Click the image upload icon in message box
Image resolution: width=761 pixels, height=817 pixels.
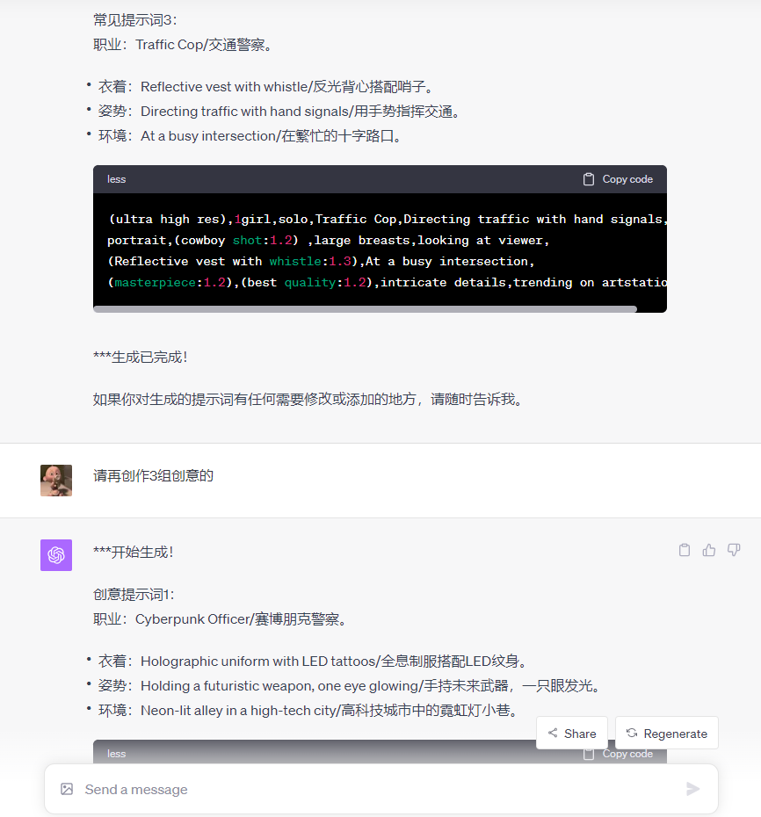[x=67, y=789]
